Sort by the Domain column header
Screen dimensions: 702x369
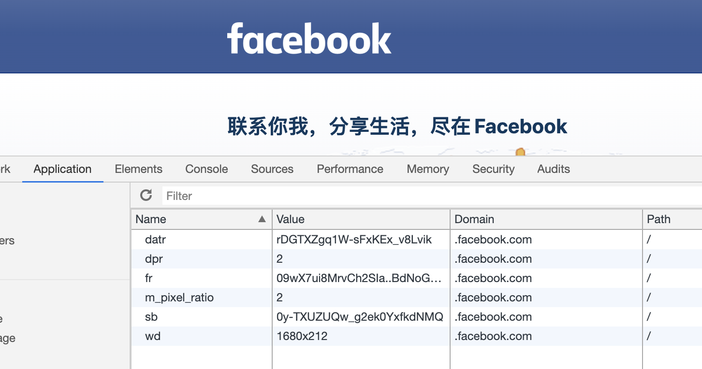point(546,219)
